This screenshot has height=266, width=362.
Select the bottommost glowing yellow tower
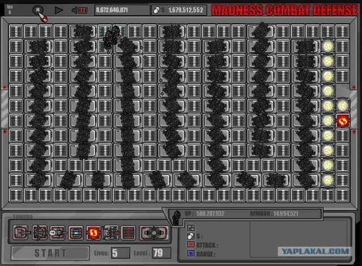pyautogui.click(x=328, y=180)
